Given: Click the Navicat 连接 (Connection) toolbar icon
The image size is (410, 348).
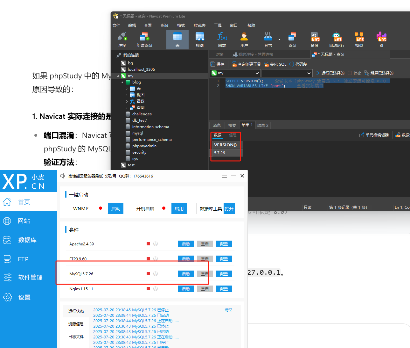Looking at the screenshot, I should point(122,40).
